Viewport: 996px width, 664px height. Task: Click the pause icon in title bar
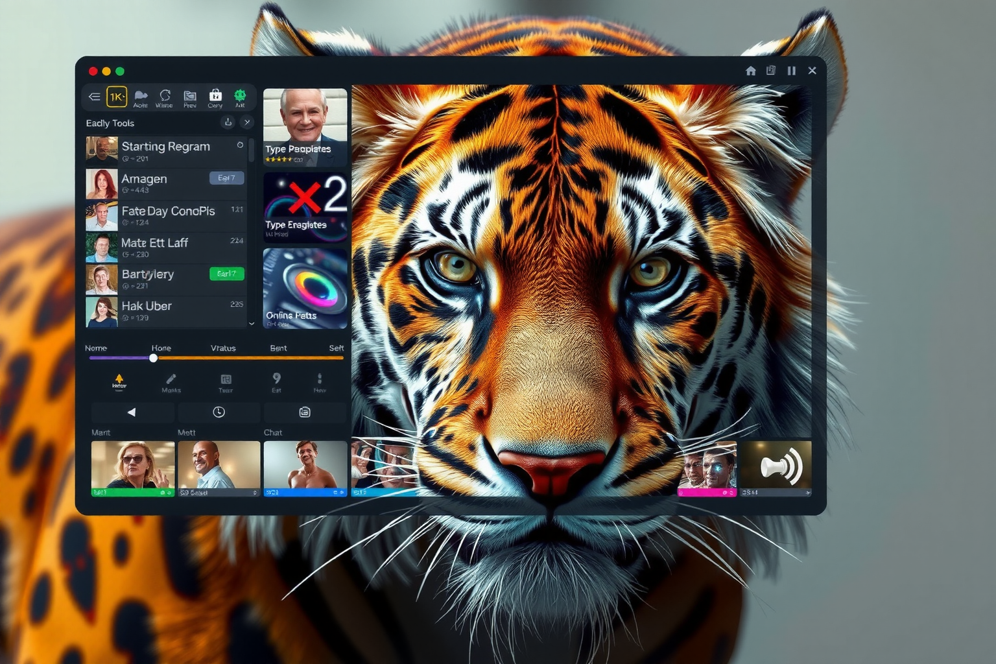click(x=792, y=71)
